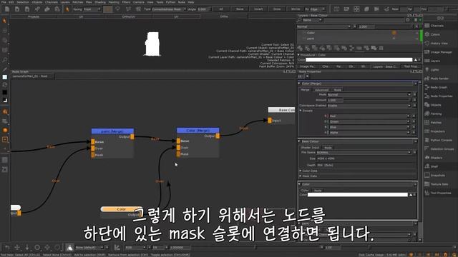Click the Mask port on Color (Merge) node
458x257 pixels.
pyautogui.click(x=178, y=154)
